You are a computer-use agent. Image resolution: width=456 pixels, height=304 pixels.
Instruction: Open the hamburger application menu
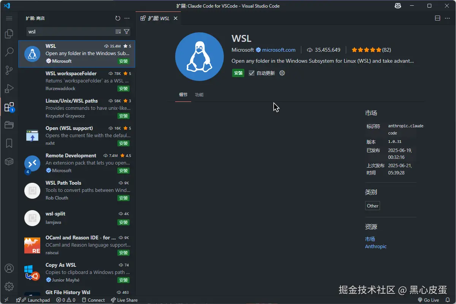click(x=9, y=18)
